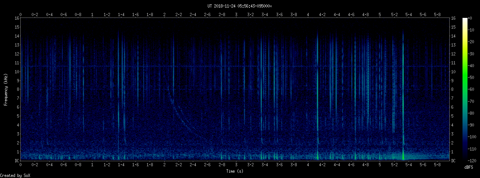Click '3' on the bottom time axis
The height and width of the screenshot is (178, 480).
click(x=236, y=165)
